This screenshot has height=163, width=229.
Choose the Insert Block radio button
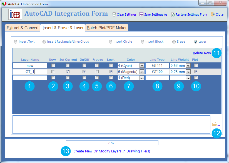point(142,42)
